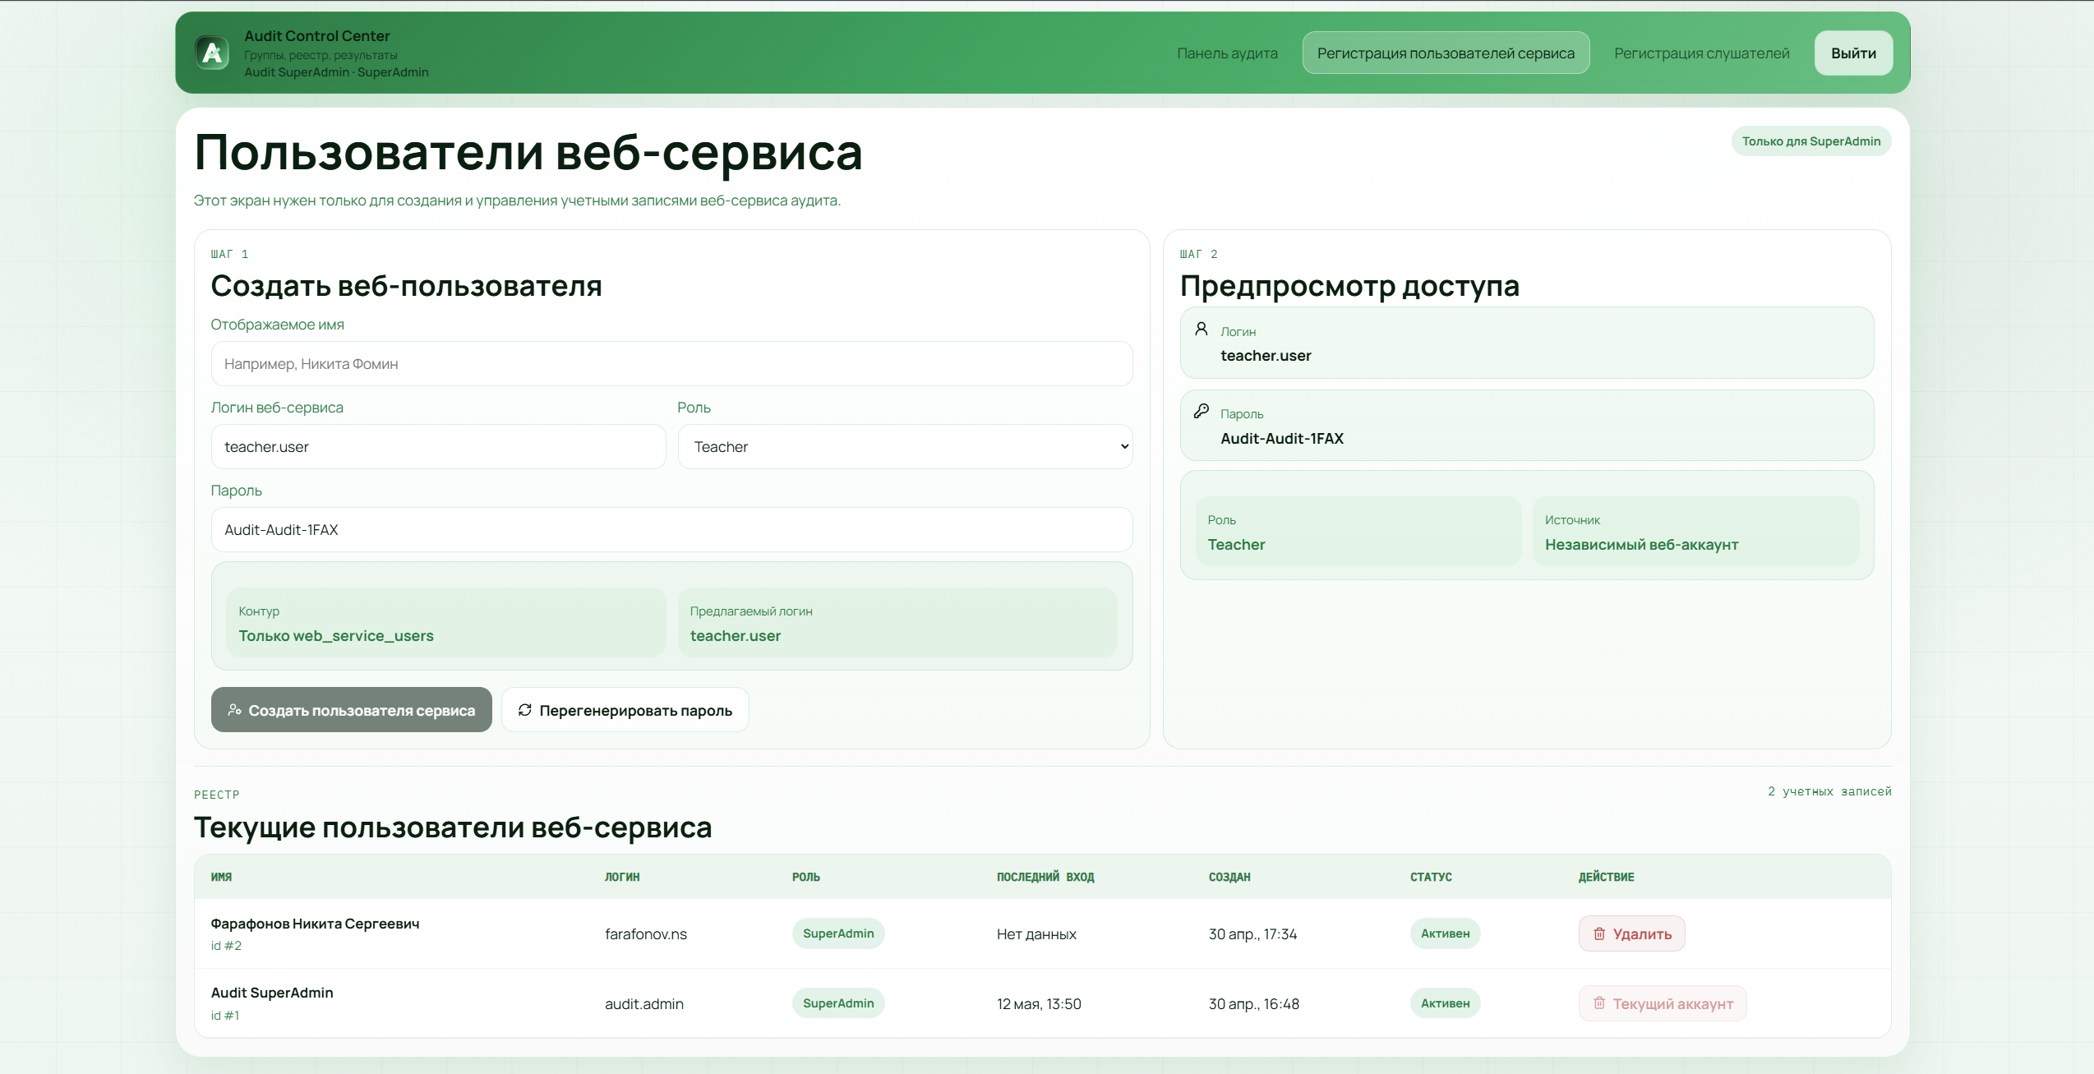The image size is (2094, 1074).
Task: Click trash icon in Текущий аккаунт button
Action: click(1599, 1003)
